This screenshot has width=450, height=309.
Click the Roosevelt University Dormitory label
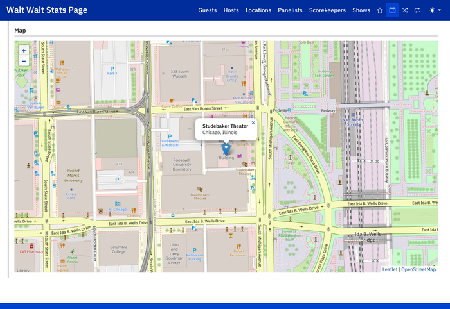click(182, 165)
